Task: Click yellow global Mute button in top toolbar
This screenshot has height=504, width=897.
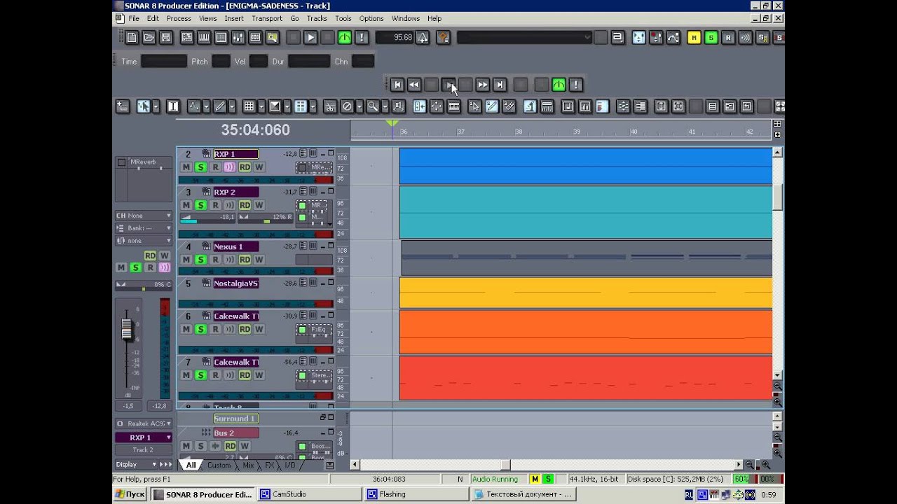Action: (x=694, y=38)
